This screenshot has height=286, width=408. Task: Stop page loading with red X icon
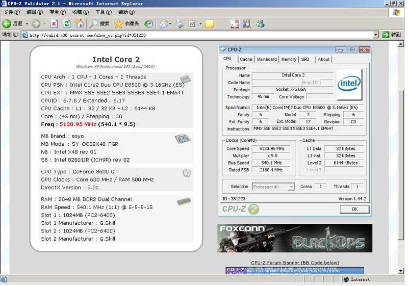pos(54,23)
